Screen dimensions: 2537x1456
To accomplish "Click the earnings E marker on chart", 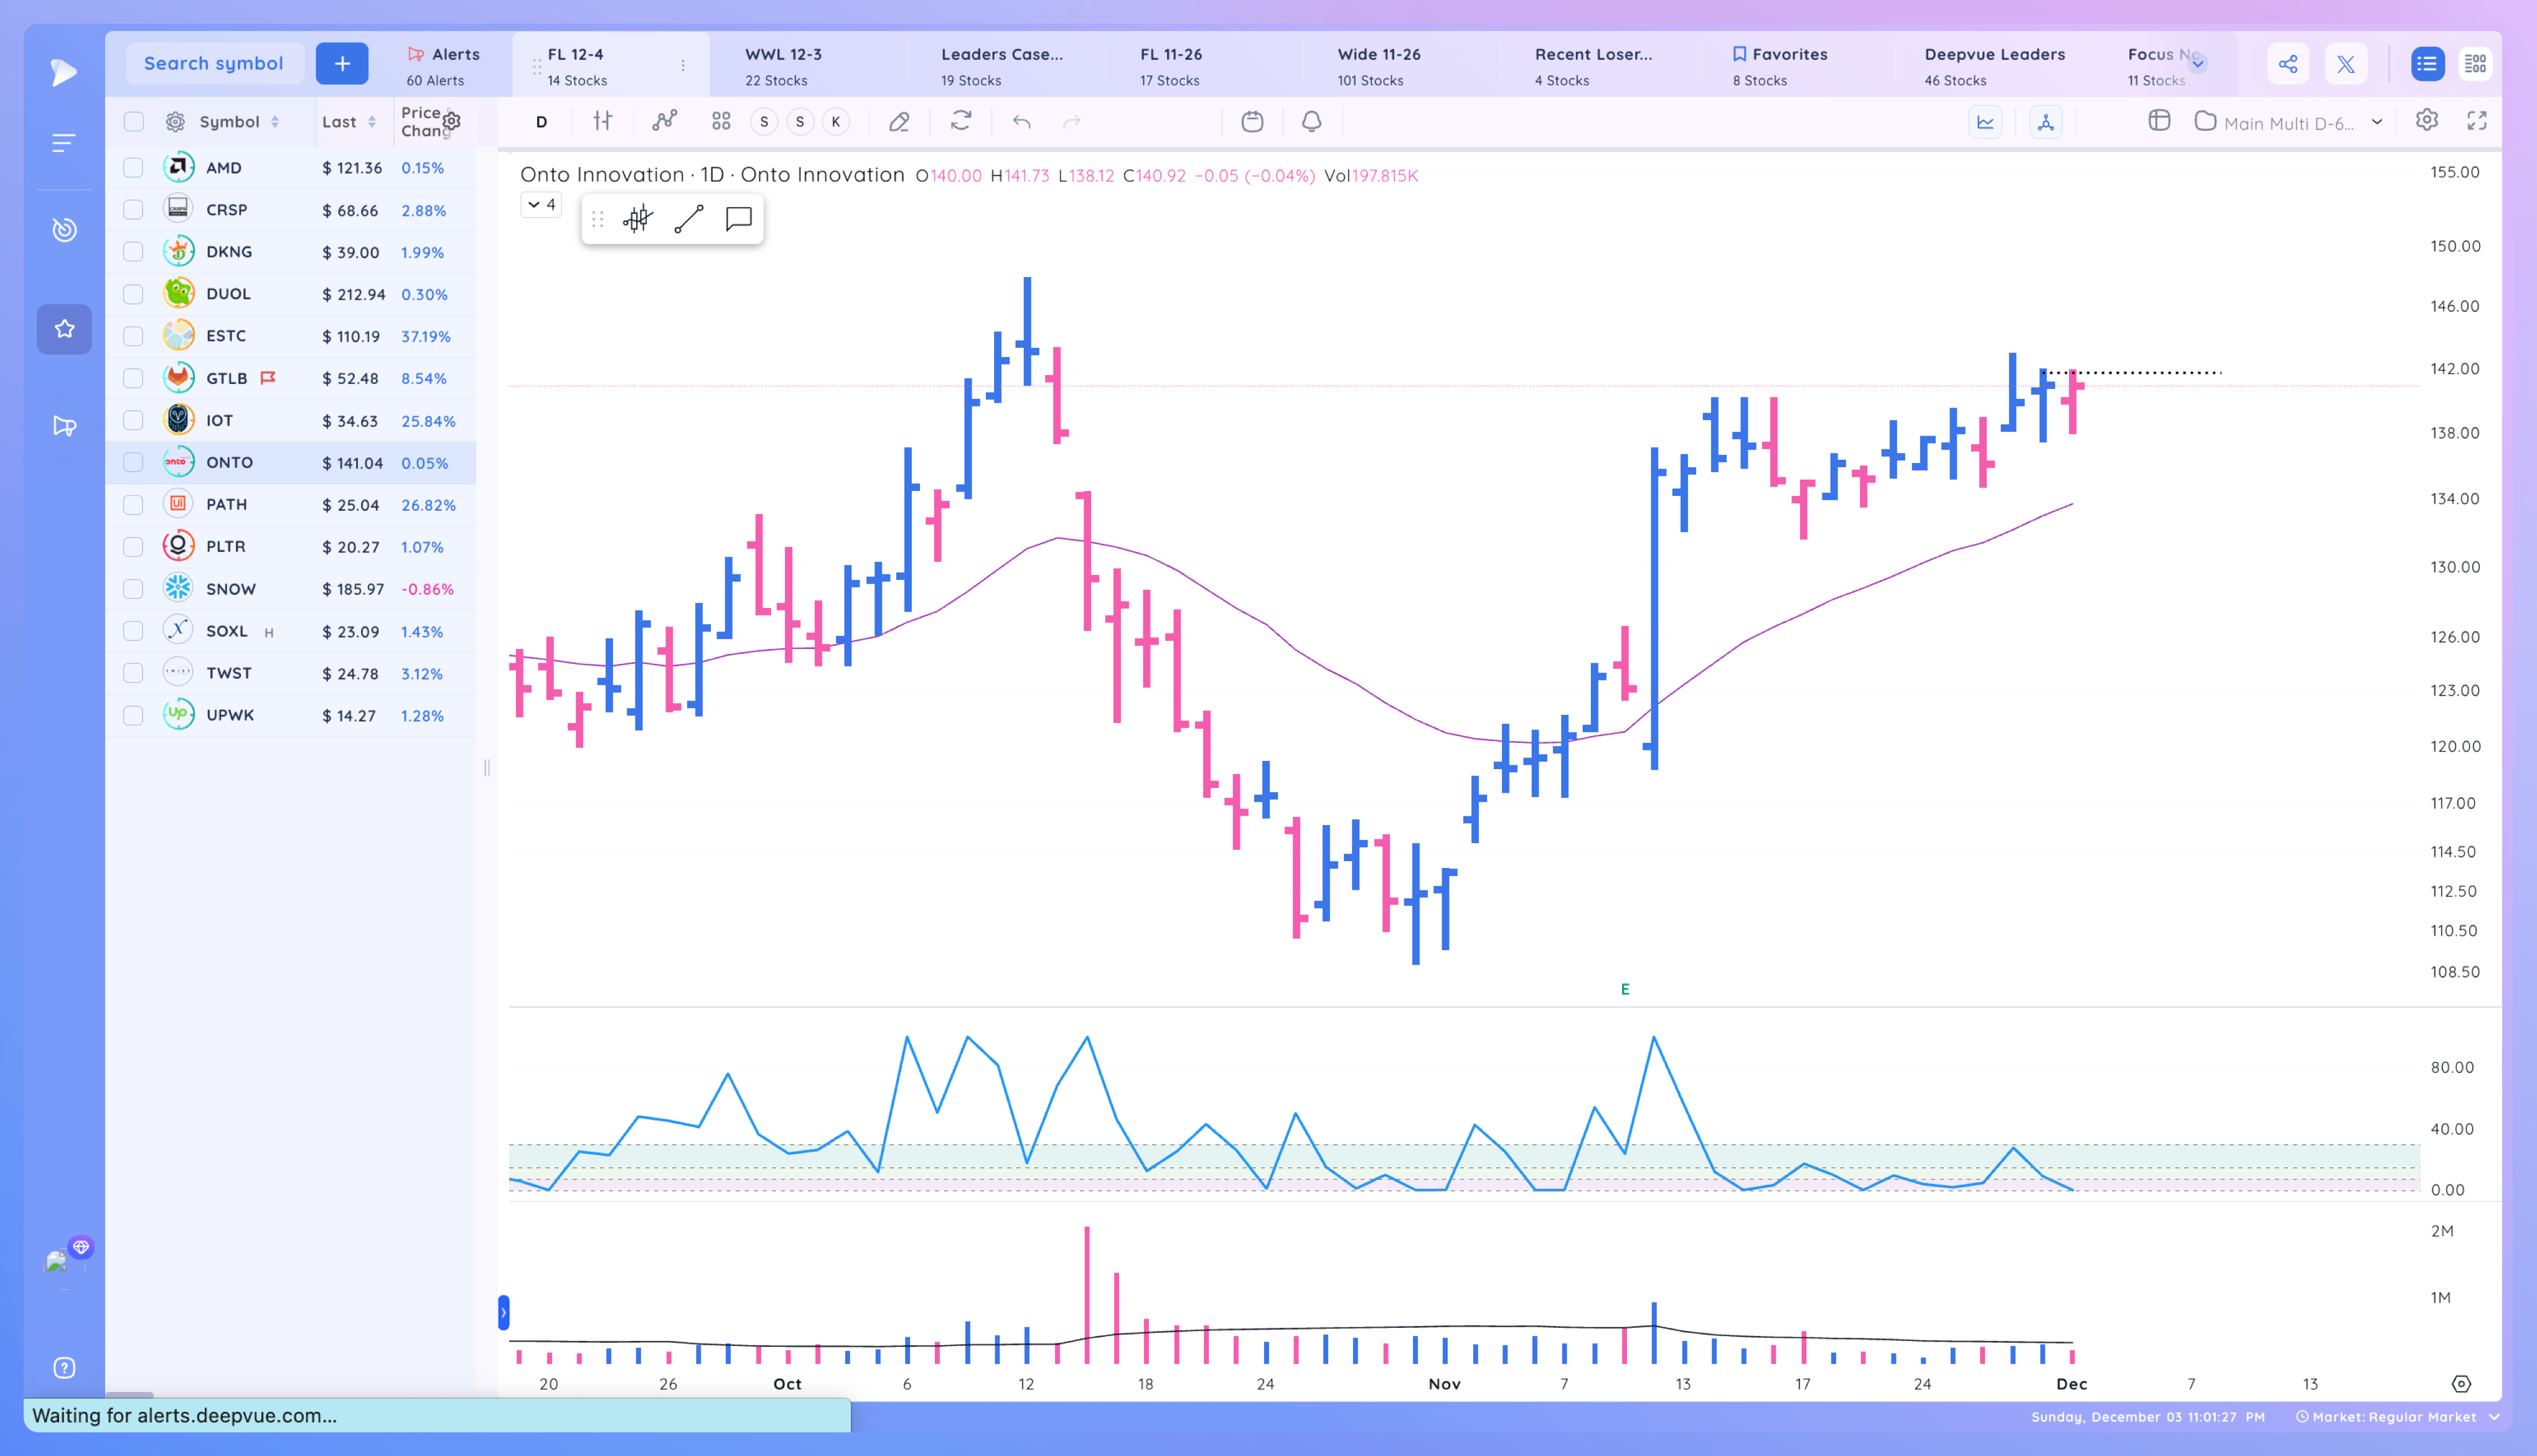I will (x=1625, y=989).
